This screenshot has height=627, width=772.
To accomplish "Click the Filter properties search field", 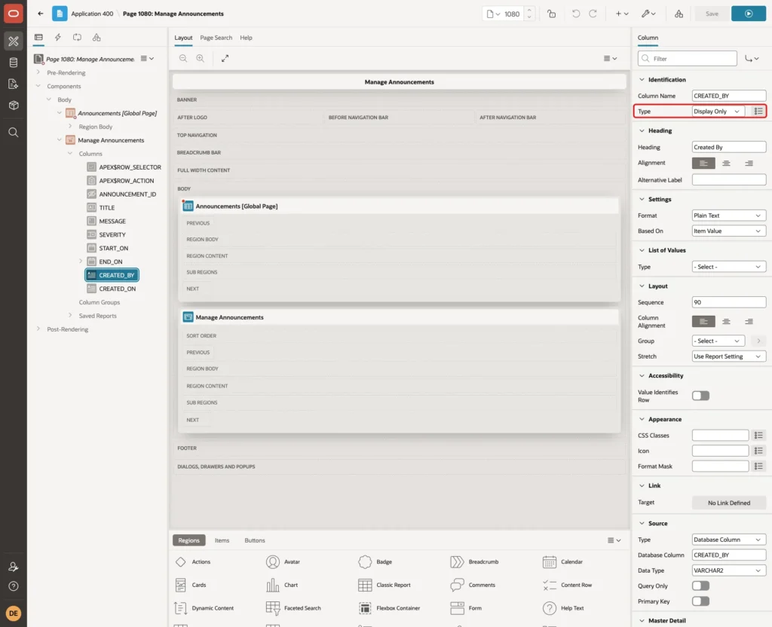I will (688, 59).
